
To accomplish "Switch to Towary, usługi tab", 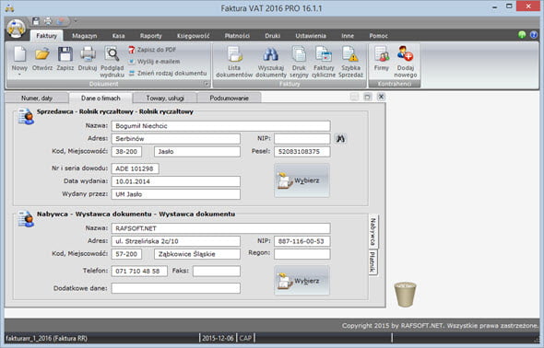I will [x=165, y=98].
